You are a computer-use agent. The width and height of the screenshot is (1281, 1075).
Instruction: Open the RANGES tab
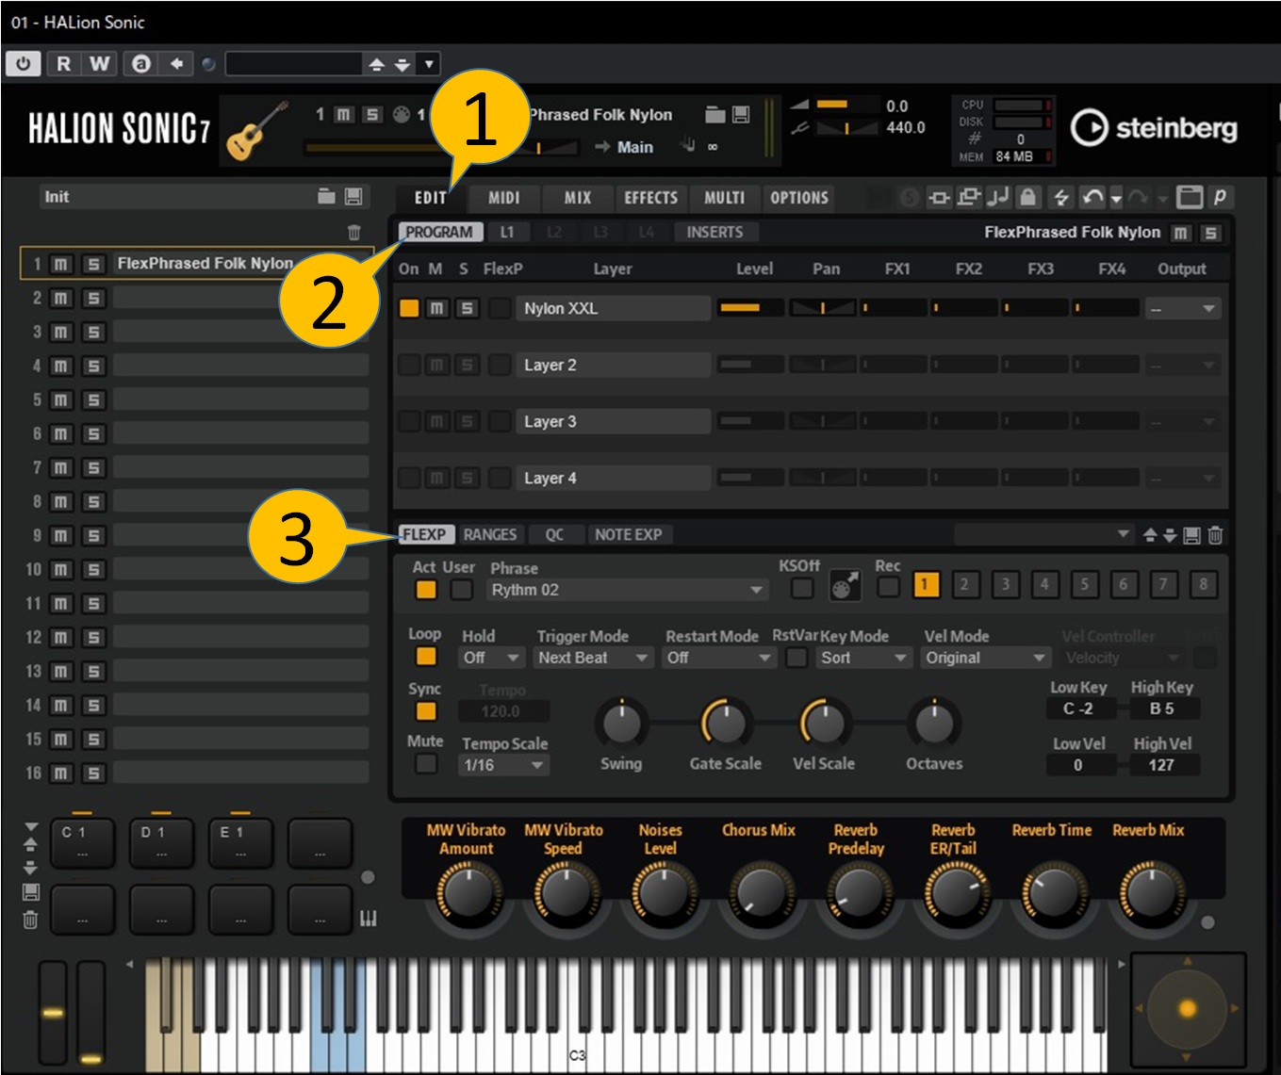point(489,534)
